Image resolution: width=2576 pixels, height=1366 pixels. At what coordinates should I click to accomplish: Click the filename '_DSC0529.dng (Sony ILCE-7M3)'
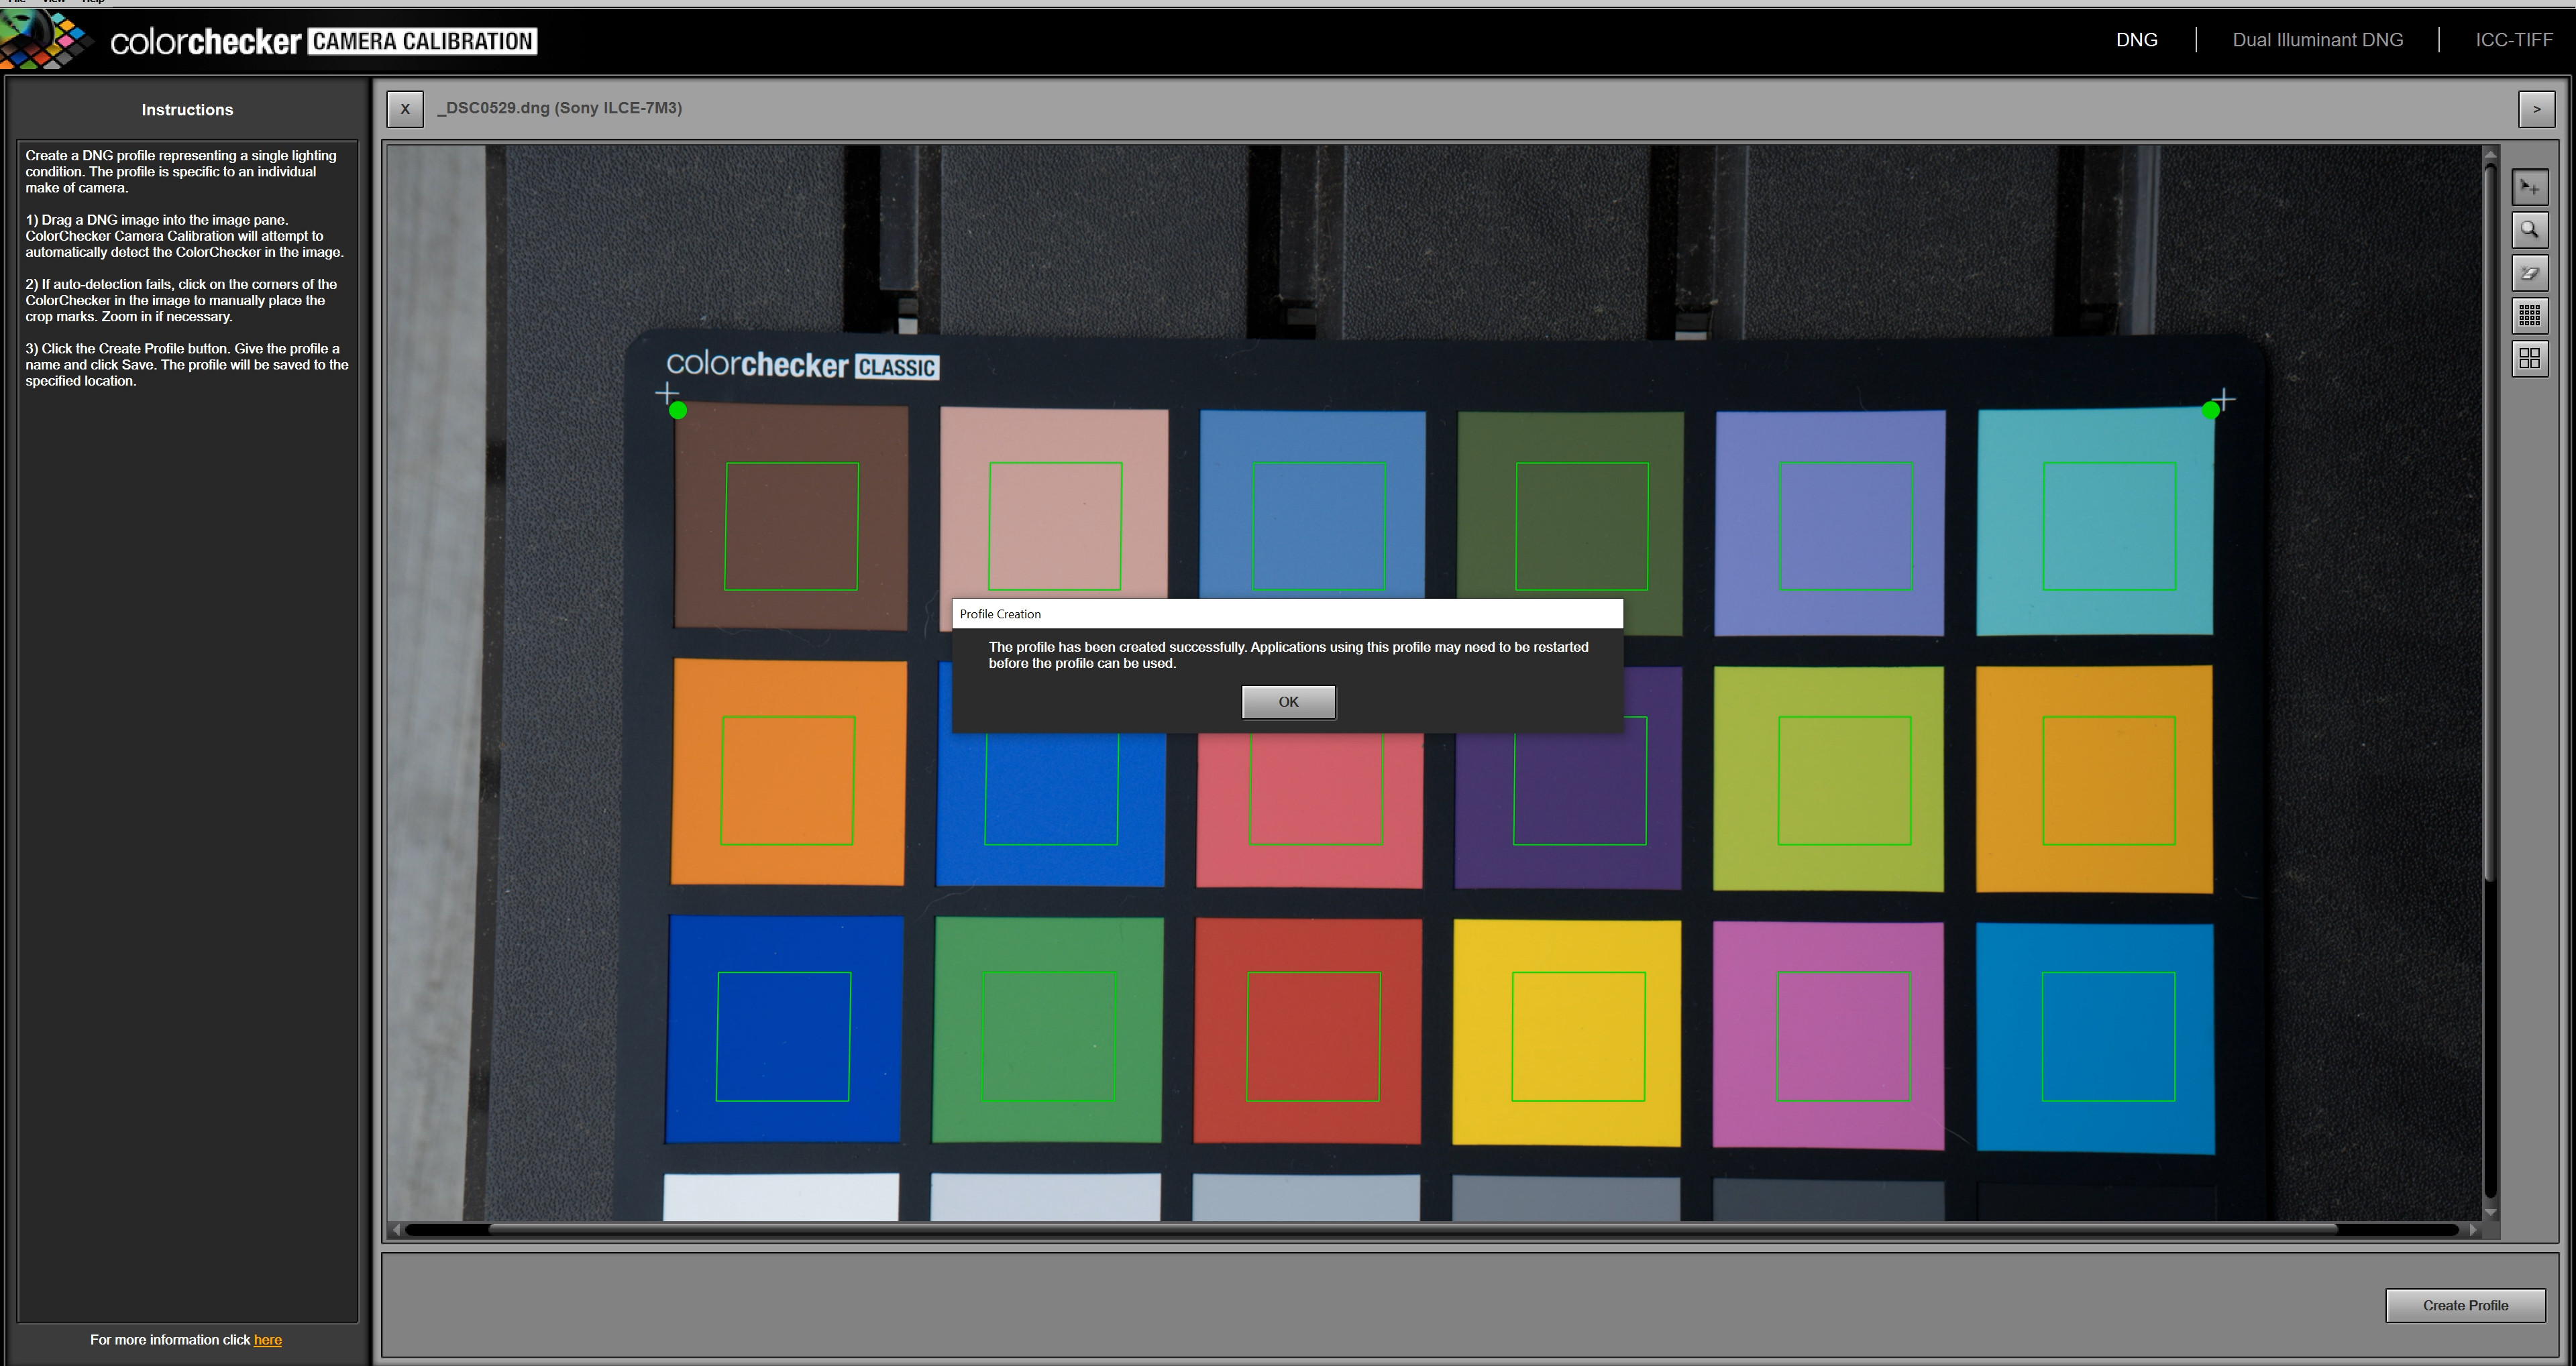point(559,108)
